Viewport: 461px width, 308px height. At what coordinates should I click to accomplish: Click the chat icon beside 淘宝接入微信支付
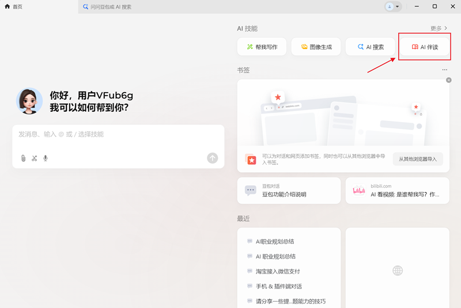click(x=250, y=271)
